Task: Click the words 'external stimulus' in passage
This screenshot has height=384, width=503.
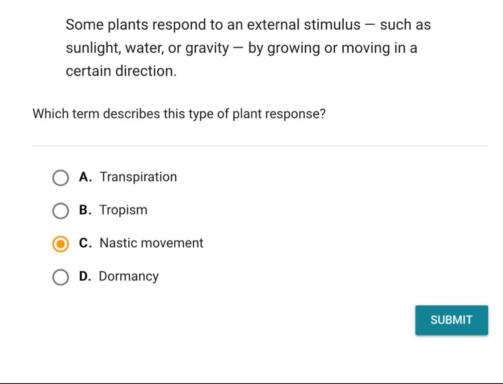Action: pyautogui.click(x=303, y=25)
